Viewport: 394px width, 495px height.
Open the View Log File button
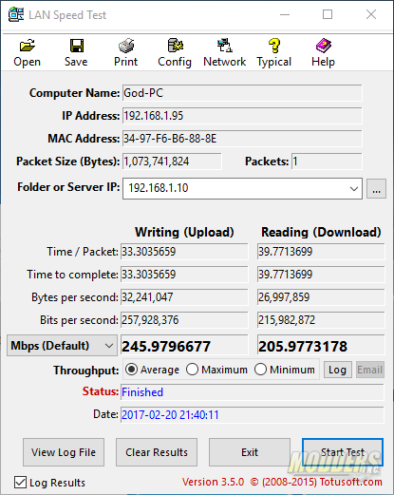pyautogui.click(x=64, y=452)
